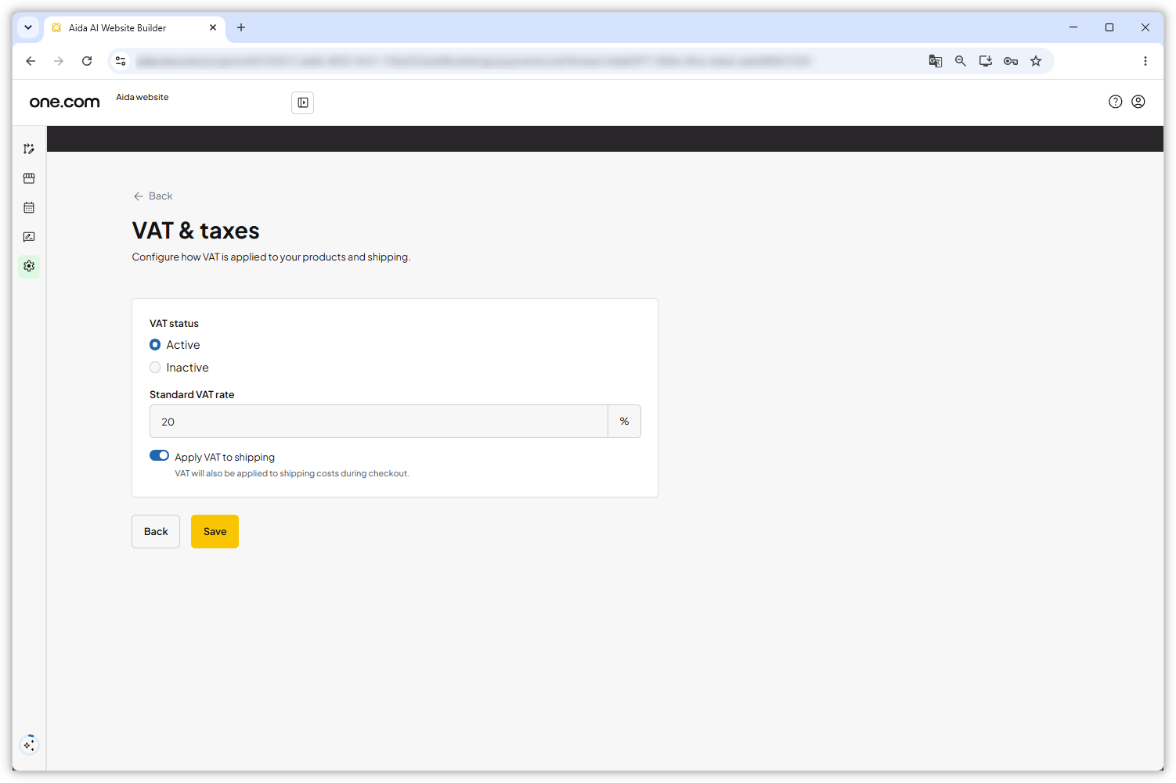This screenshot has width=1176, height=783.
Task: Bookmark this page with star icon
Action: [x=1036, y=61]
